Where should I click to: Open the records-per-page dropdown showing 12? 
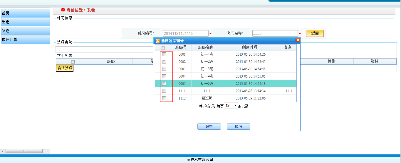click(x=231, y=106)
